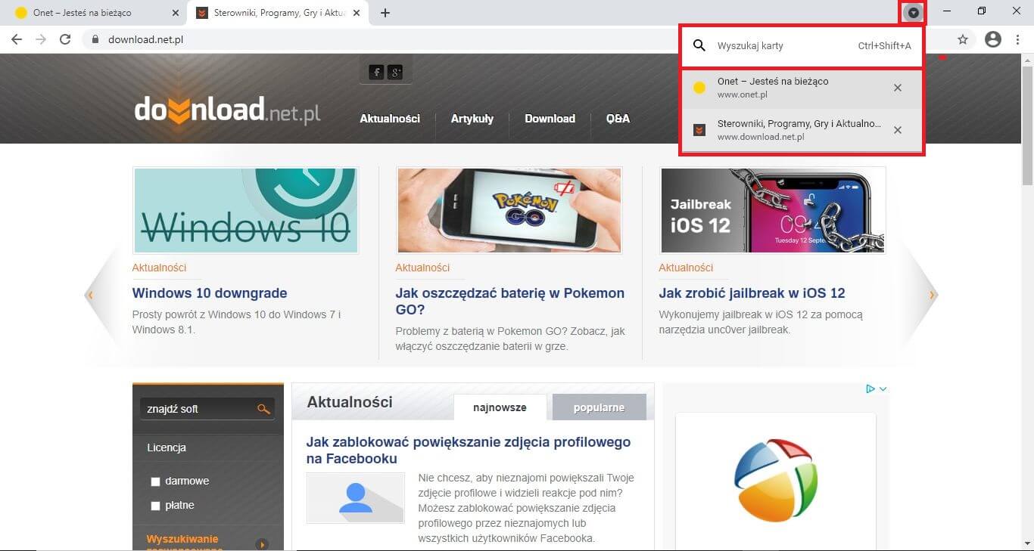Show next slide with right carousel arrow

tap(932, 295)
